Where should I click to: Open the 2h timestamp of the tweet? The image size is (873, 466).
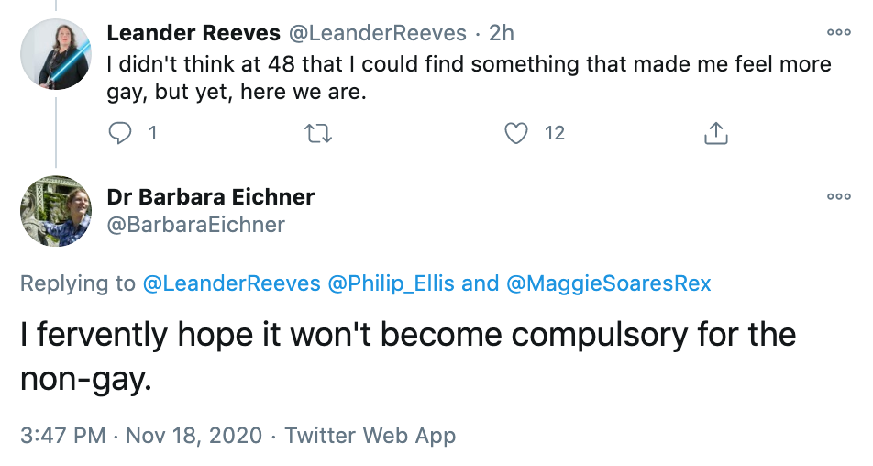pyautogui.click(x=501, y=33)
